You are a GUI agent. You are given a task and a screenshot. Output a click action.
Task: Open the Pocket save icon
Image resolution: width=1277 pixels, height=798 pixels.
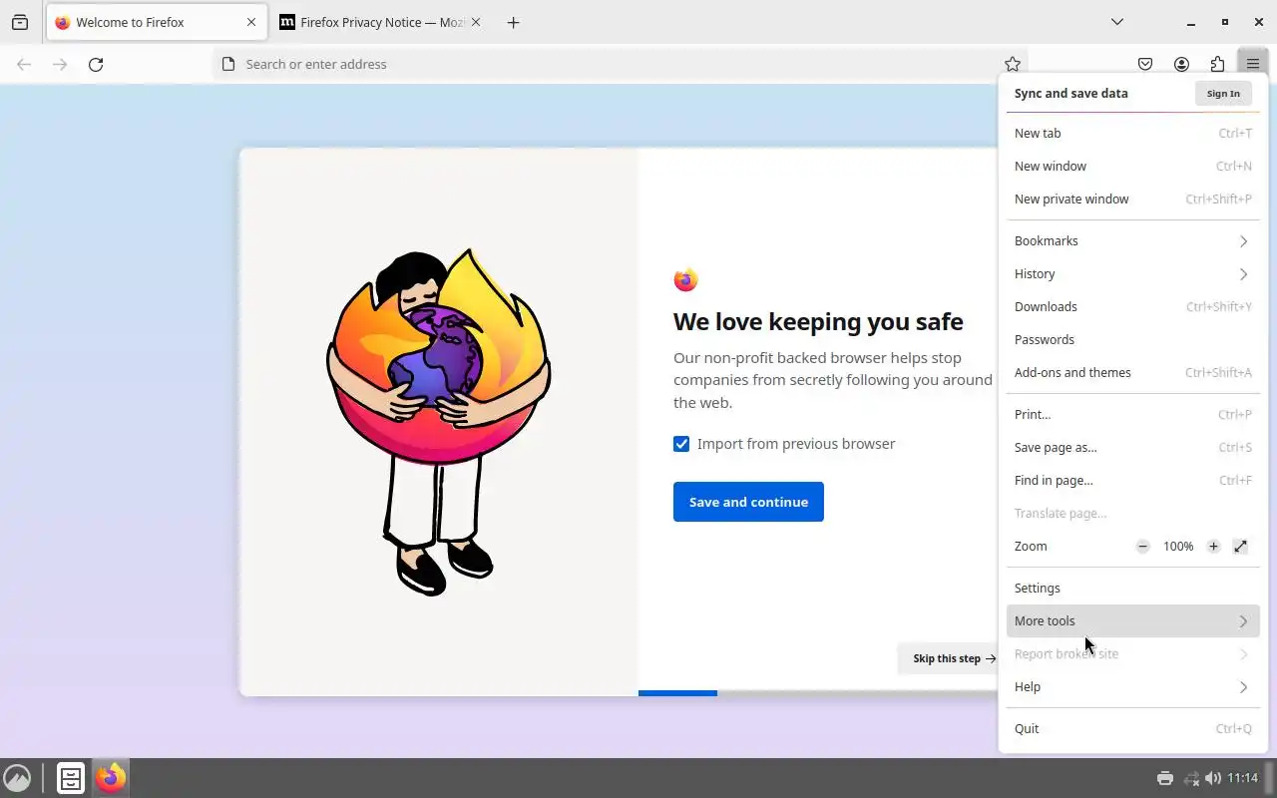(1145, 64)
